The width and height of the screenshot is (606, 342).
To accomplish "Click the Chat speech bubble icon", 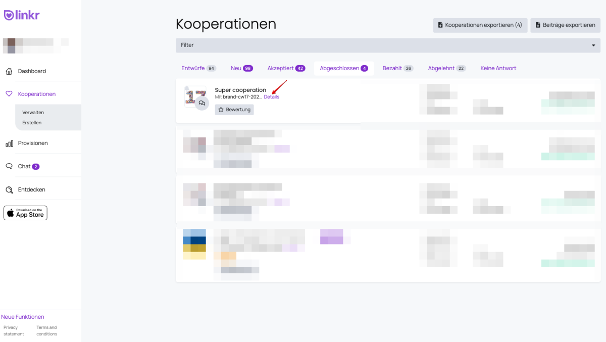I will pos(9,166).
